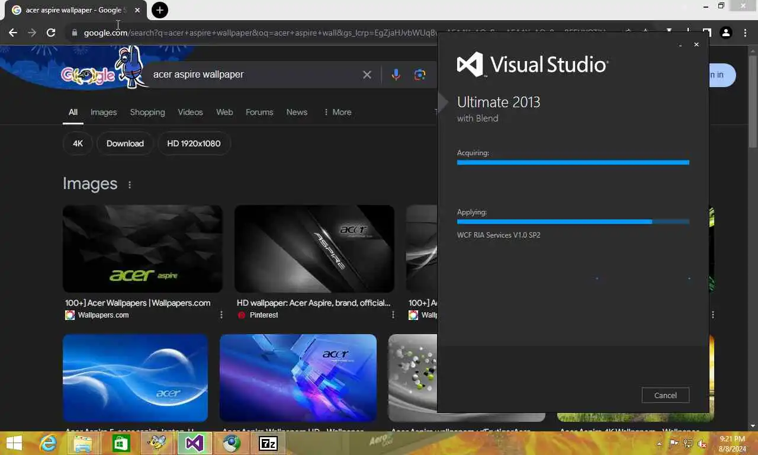Image resolution: width=758 pixels, height=455 pixels.
Task: Click the WCF RIA Services V1.0 SP2 text
Action: pos(499,235)
